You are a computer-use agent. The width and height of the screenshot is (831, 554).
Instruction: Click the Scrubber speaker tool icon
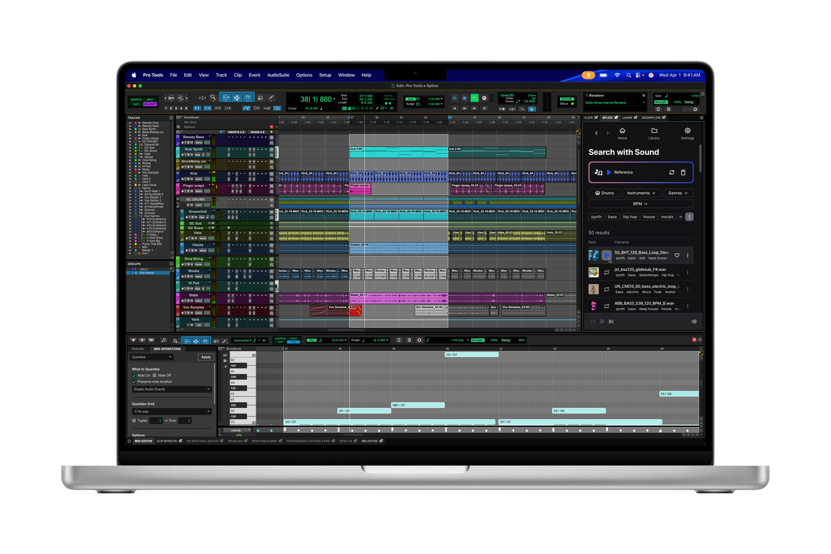[260, 97]
